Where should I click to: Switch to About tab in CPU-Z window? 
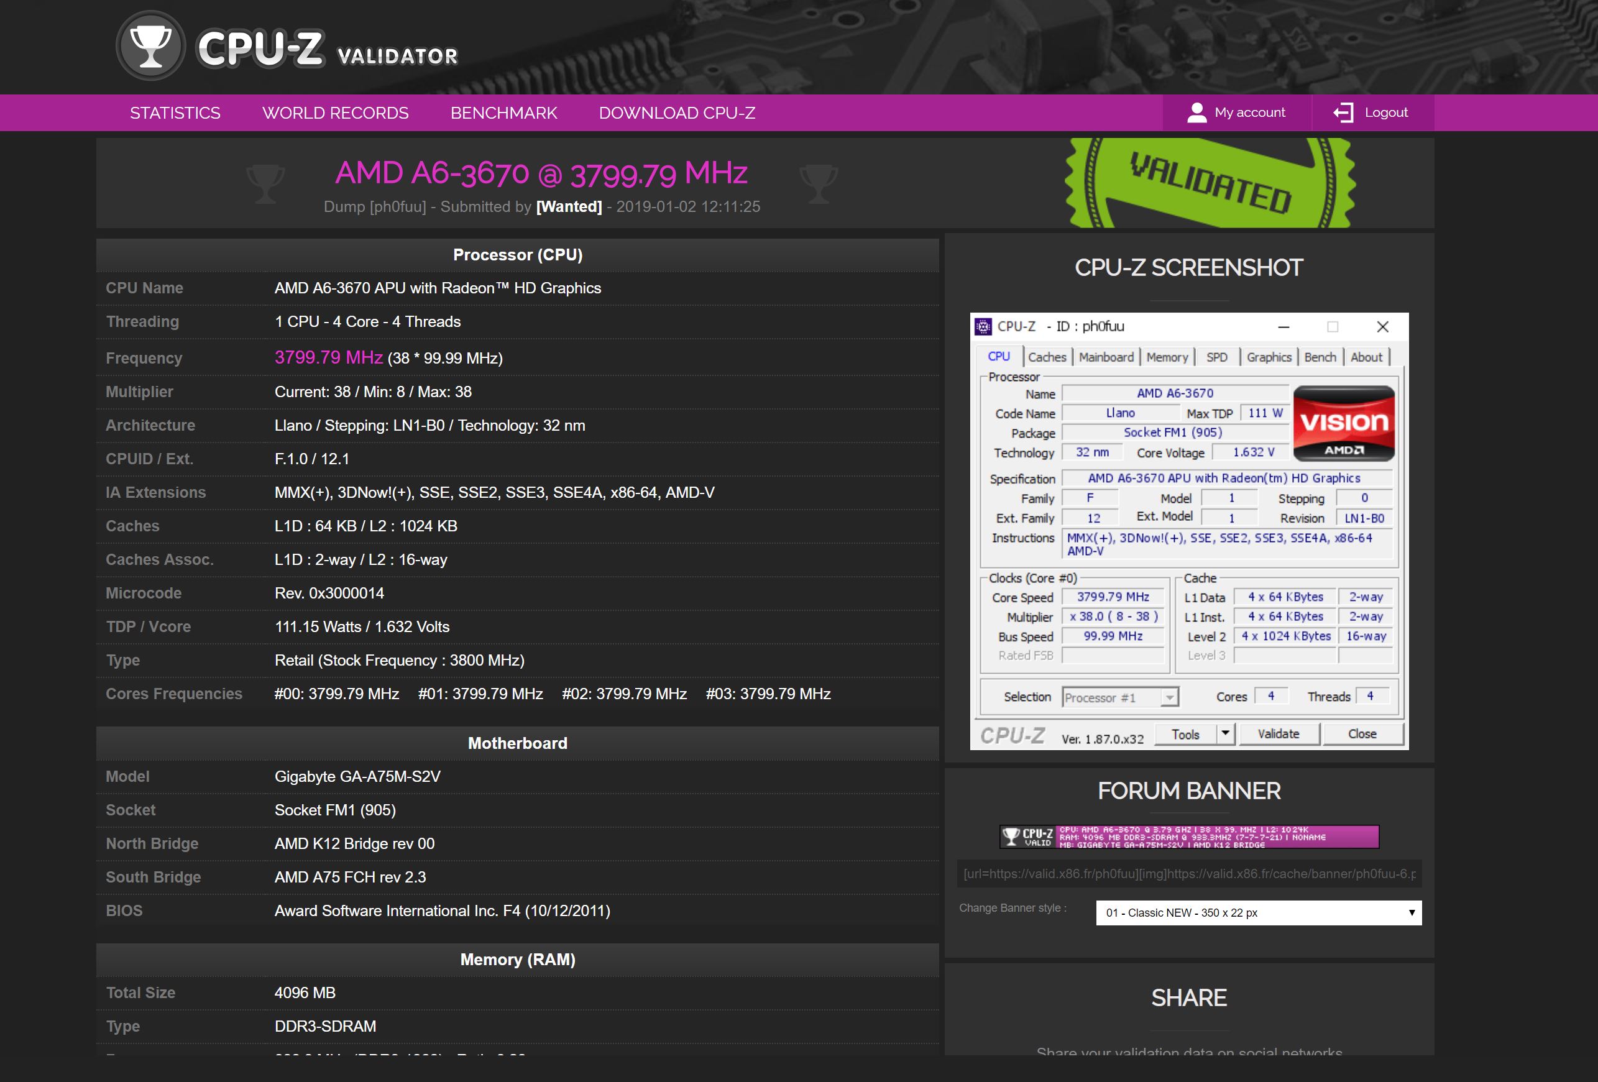point(1366,357)
